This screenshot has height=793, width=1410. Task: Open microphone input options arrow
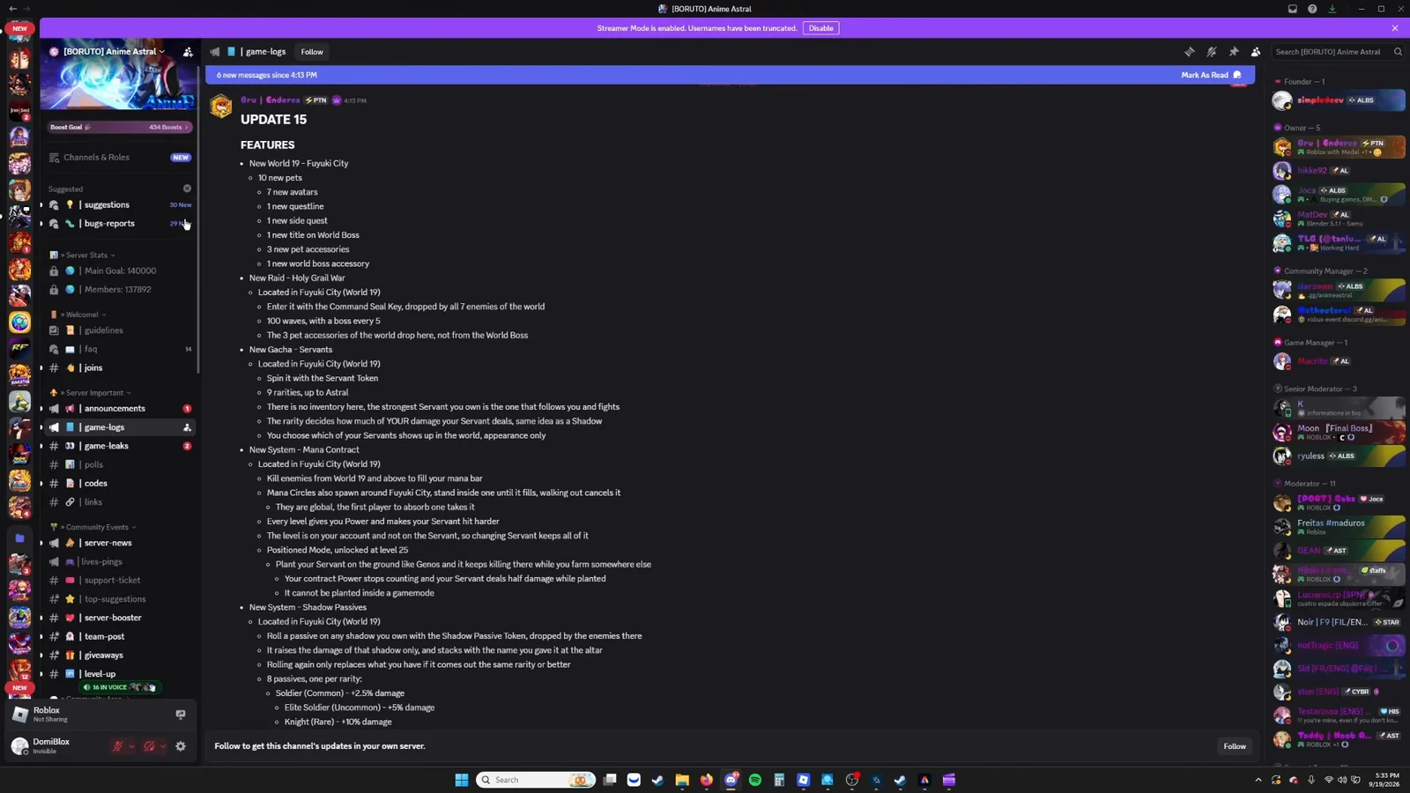click(x=131, y=746)
